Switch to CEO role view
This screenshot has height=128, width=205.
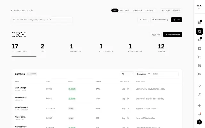[115, 10]
